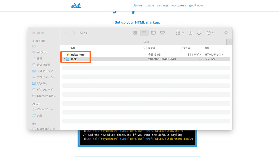The width and height of the screenshot is (279, 157).
Task: Sort by the 種類 column header
Action: [x=207, y=48]
